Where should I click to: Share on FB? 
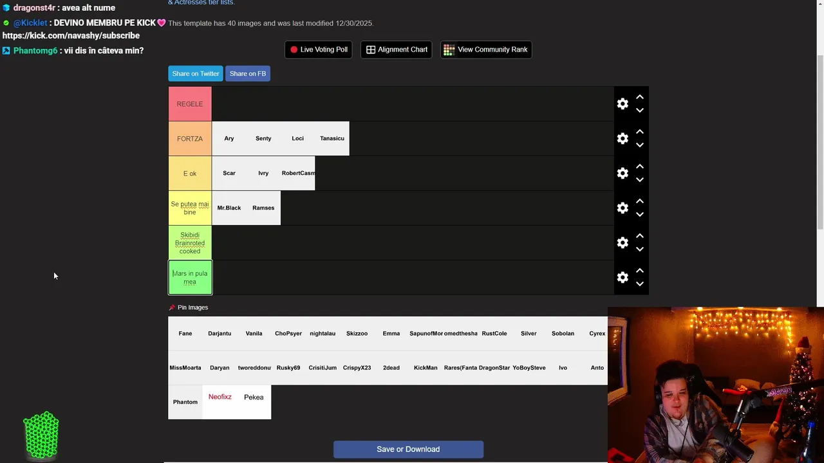click(248, 73)
